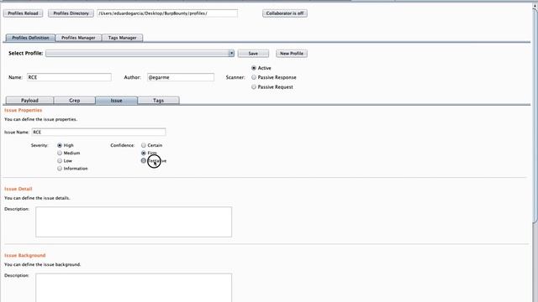
Task: Open the Profiles Directory chooser
Action: 71,13
